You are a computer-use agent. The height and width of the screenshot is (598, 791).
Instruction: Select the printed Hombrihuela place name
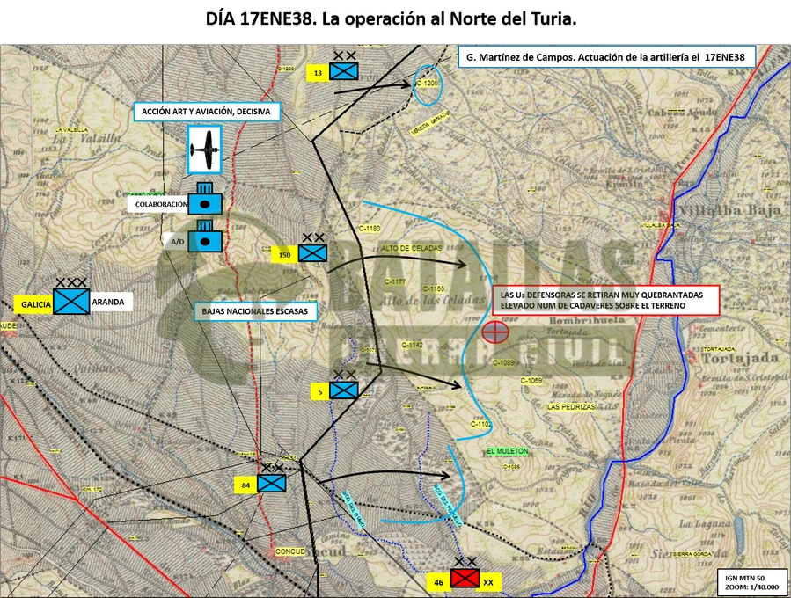(587, 321)
